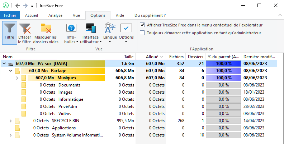The width and height of the screenshot is (284, 144).
Task: Open the quick access toolbar dropdown
Action: (32, 6)
